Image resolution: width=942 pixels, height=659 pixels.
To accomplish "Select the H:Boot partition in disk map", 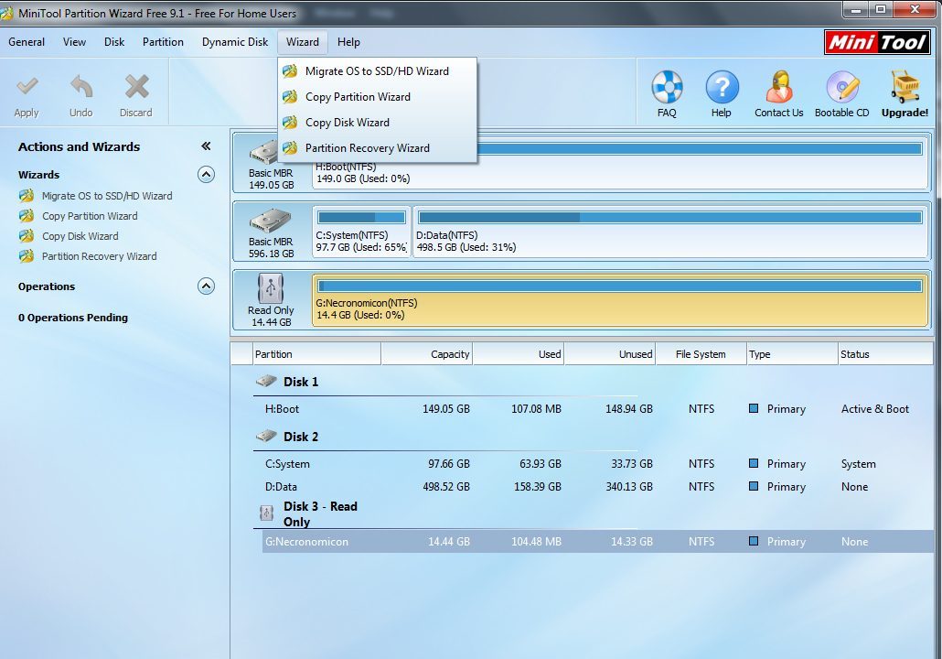I will click(621, 163).
